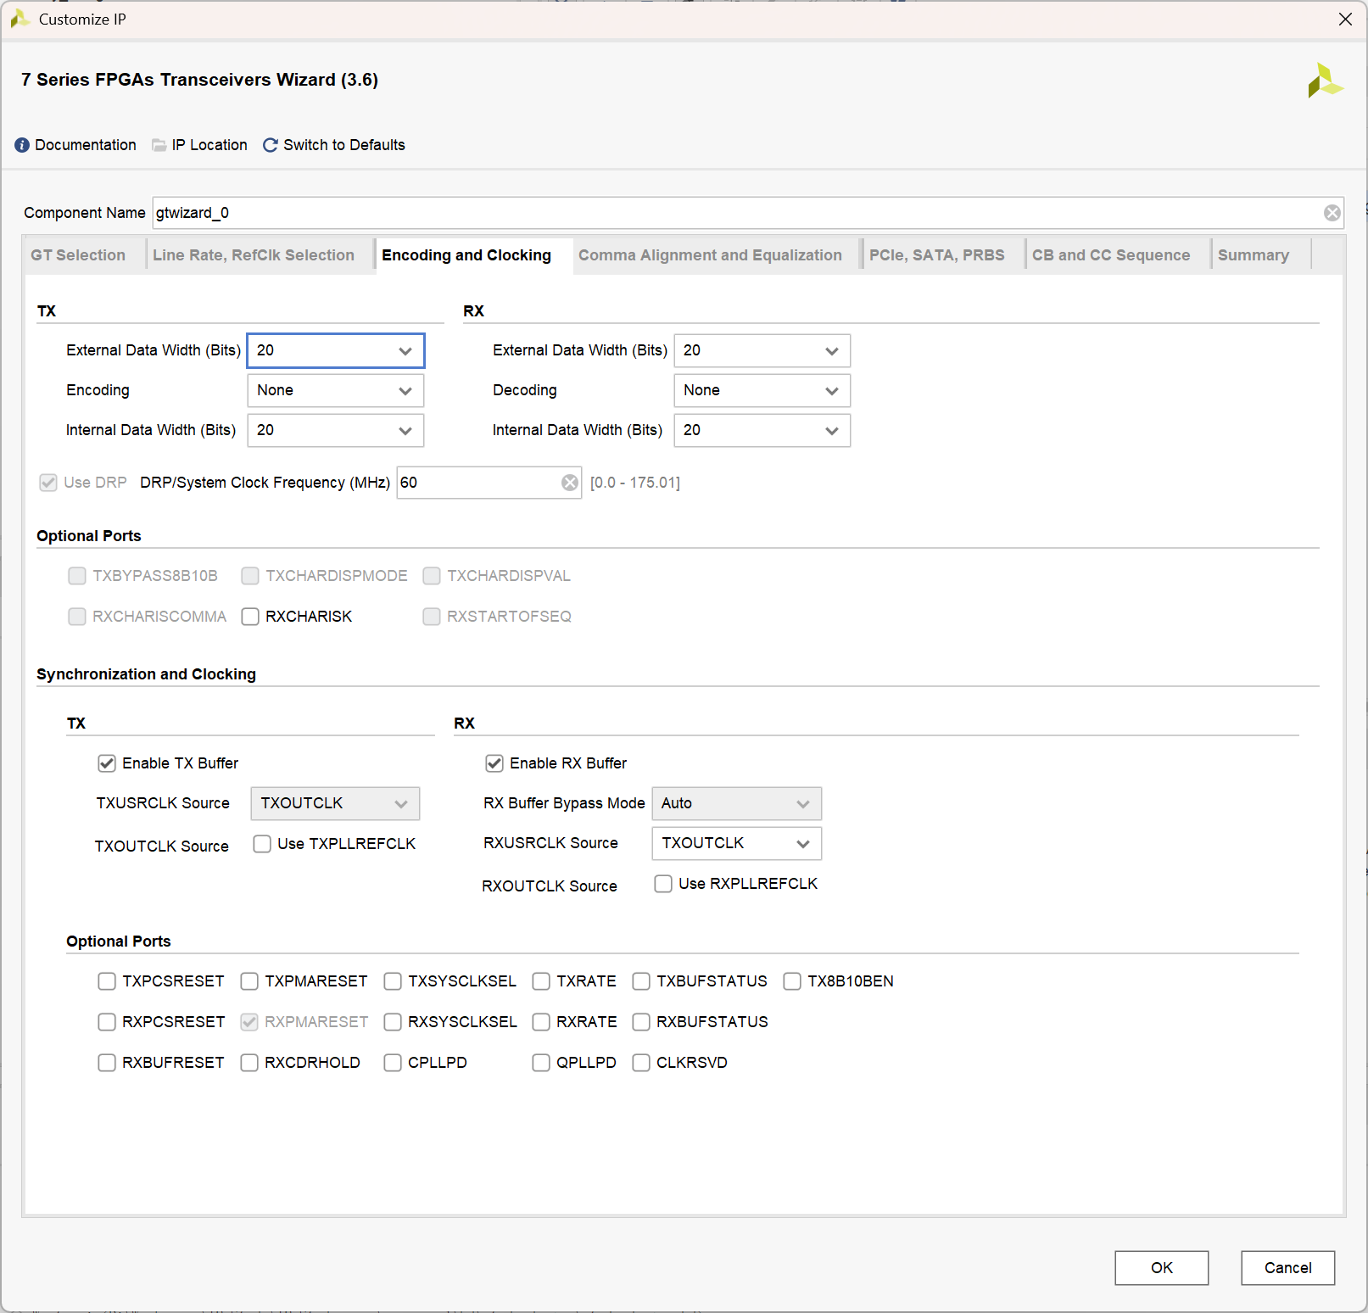
Task: Clear the Component Name field with the X icon
Action: click(1332, 213)
